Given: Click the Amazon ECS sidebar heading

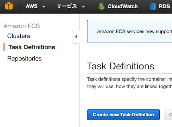Looking at the screenshot, I should pos(21,26).
